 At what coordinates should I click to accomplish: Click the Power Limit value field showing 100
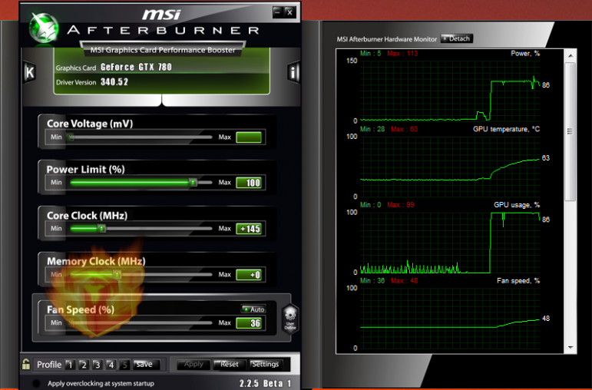click(x=249, y=183)
